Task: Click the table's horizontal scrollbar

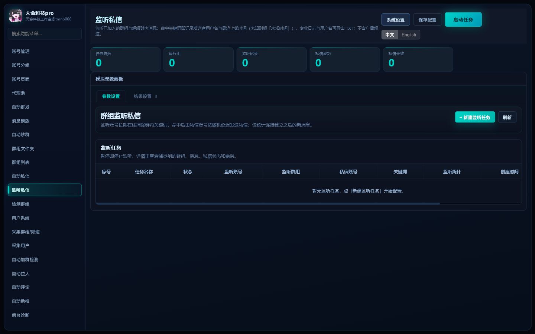Action: pos(267,203)
